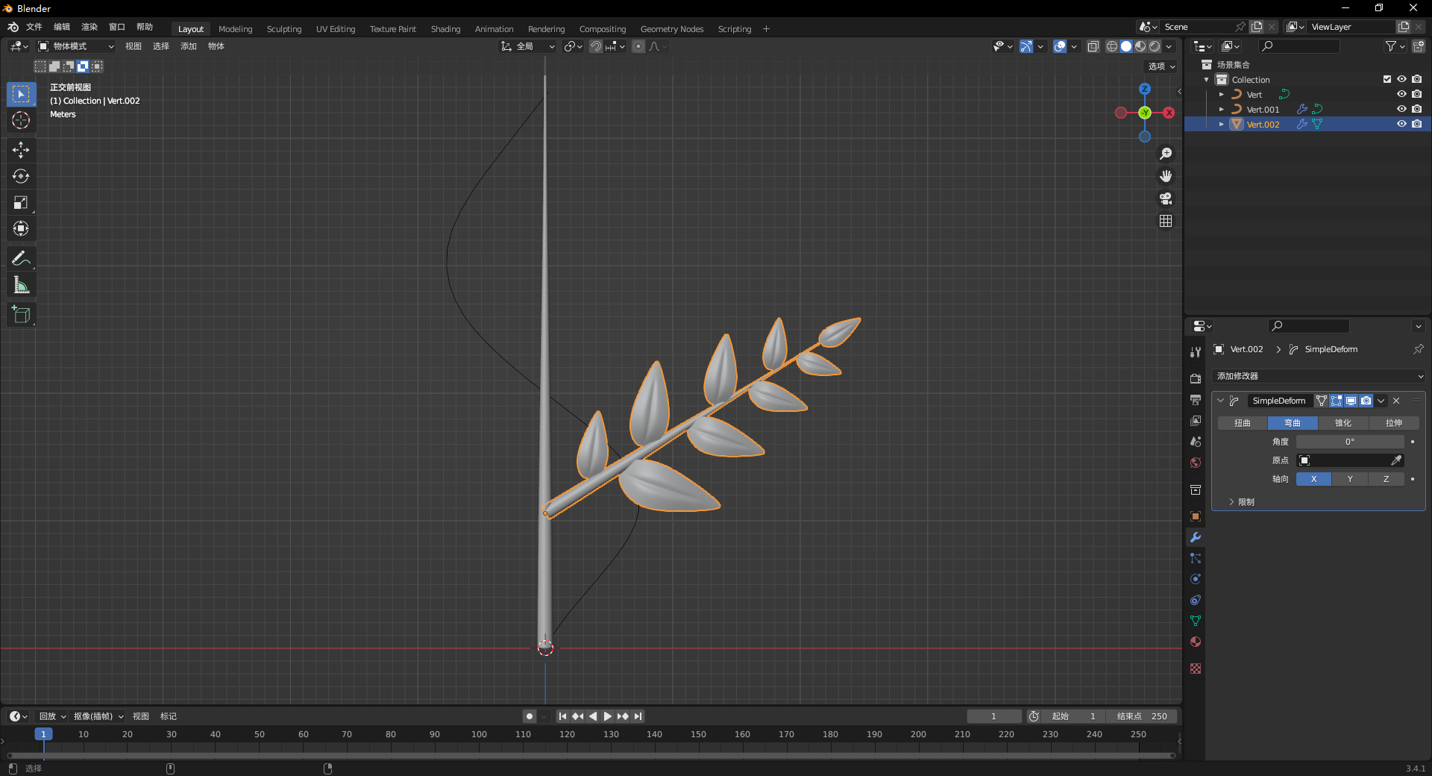Select the 扭曲 (Twist) deform mode
The width and height of the screenshot is (1432, 776).
pyautogui.click(x=1243, y=423)
